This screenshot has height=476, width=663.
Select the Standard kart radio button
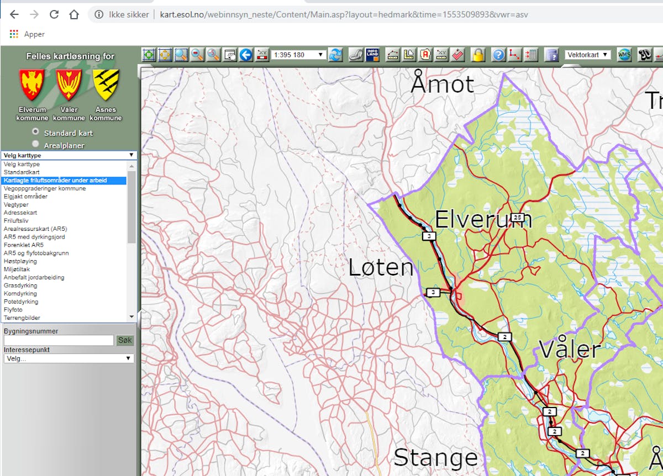35,132
